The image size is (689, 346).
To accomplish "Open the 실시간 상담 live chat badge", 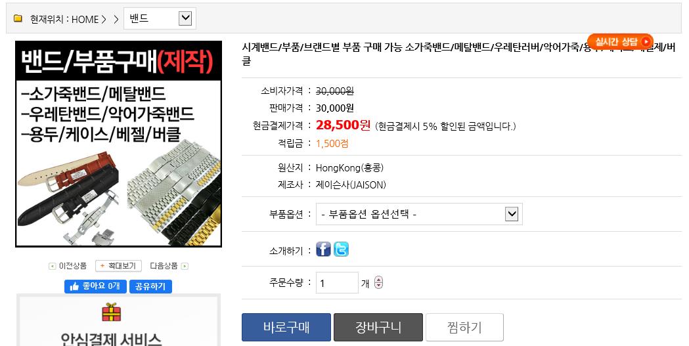I will pyautogui.click(x=620, y=42).
